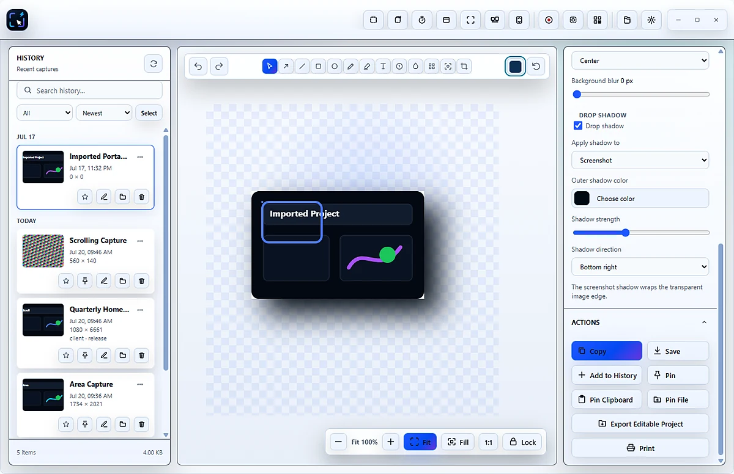
Task: Click the focus/spotlight tool icon
Action: click(x=448, y=66)
